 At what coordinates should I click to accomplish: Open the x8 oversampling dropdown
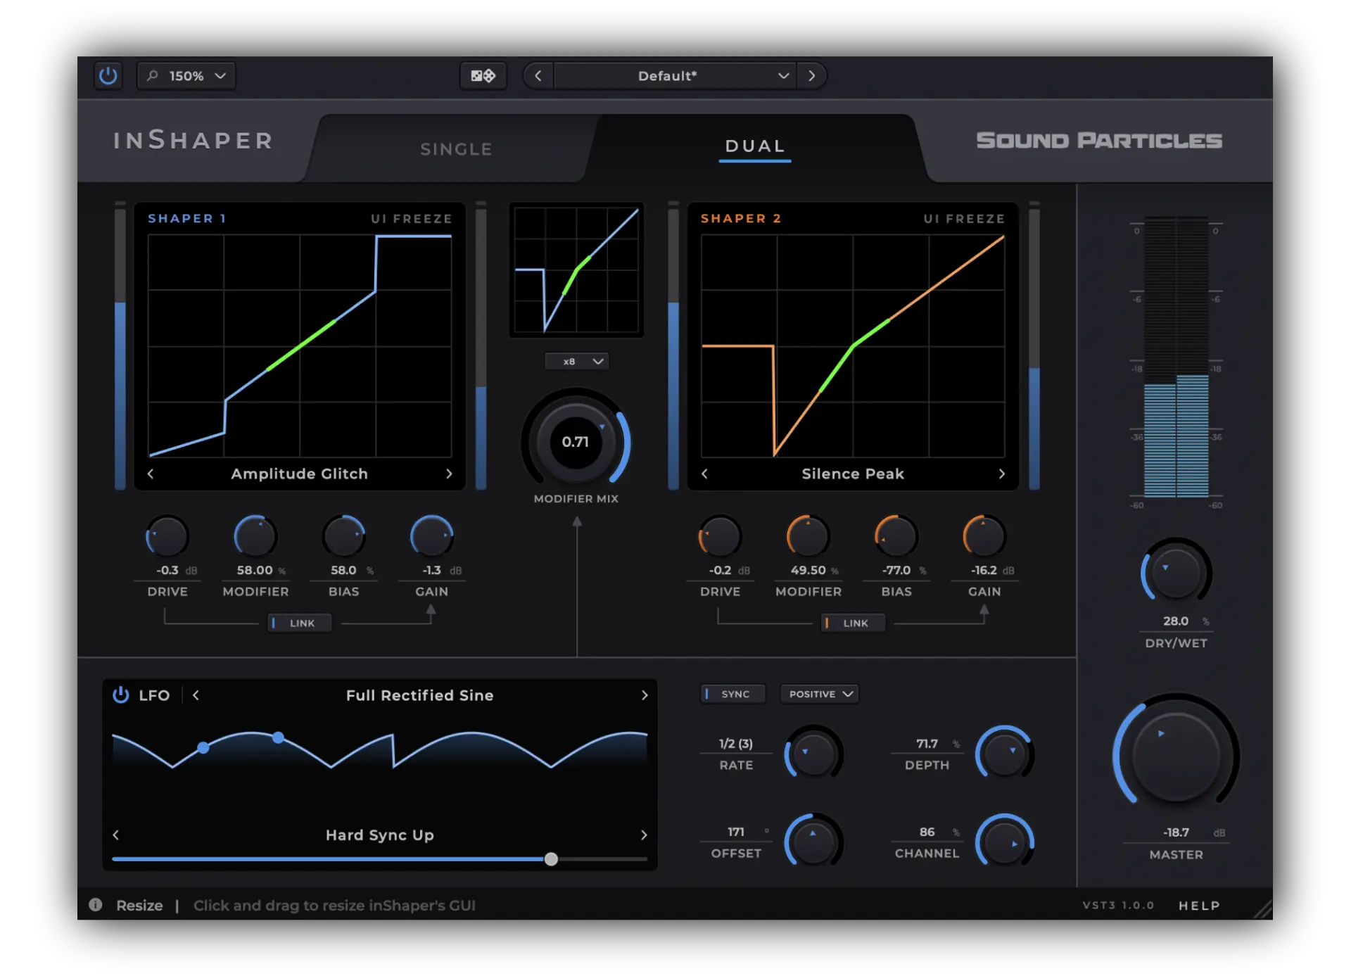tap(577, 361)
